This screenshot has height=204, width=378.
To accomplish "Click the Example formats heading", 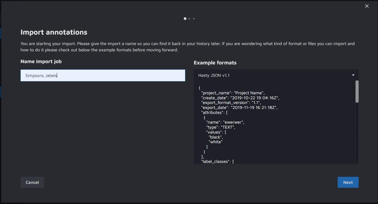I will (215, 63).
